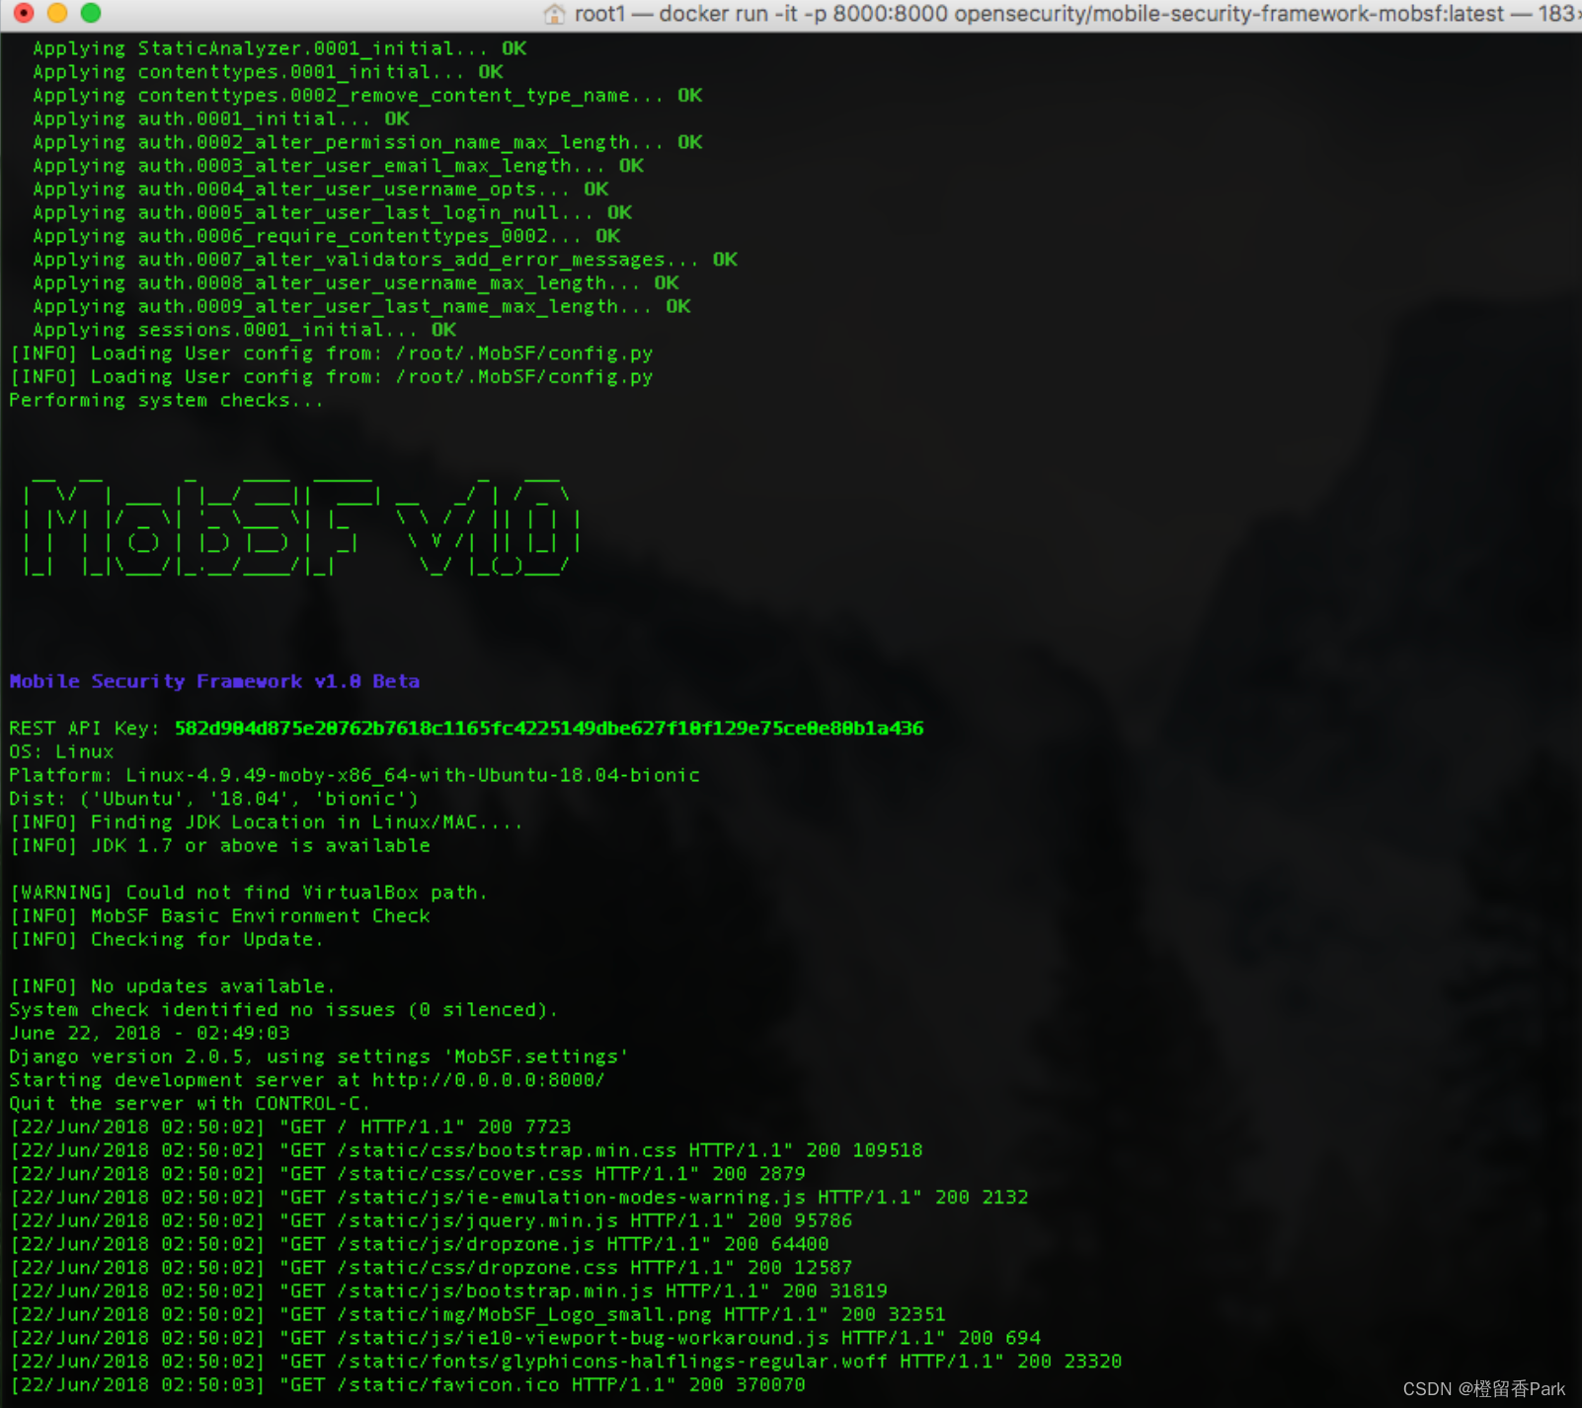Click 'Applying auth.0002_alter_permission_name_max_length' line

[367, 142]
